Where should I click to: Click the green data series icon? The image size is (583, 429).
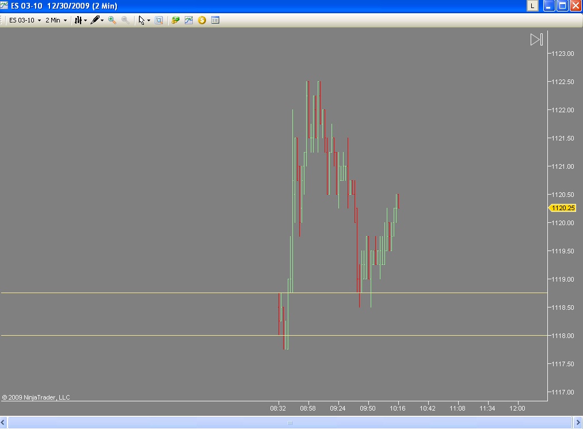(x=176, y=20)
